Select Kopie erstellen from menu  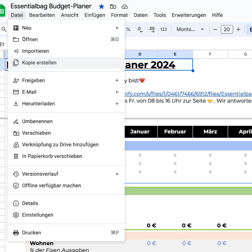pyautogui.click(x=39, y=63)
